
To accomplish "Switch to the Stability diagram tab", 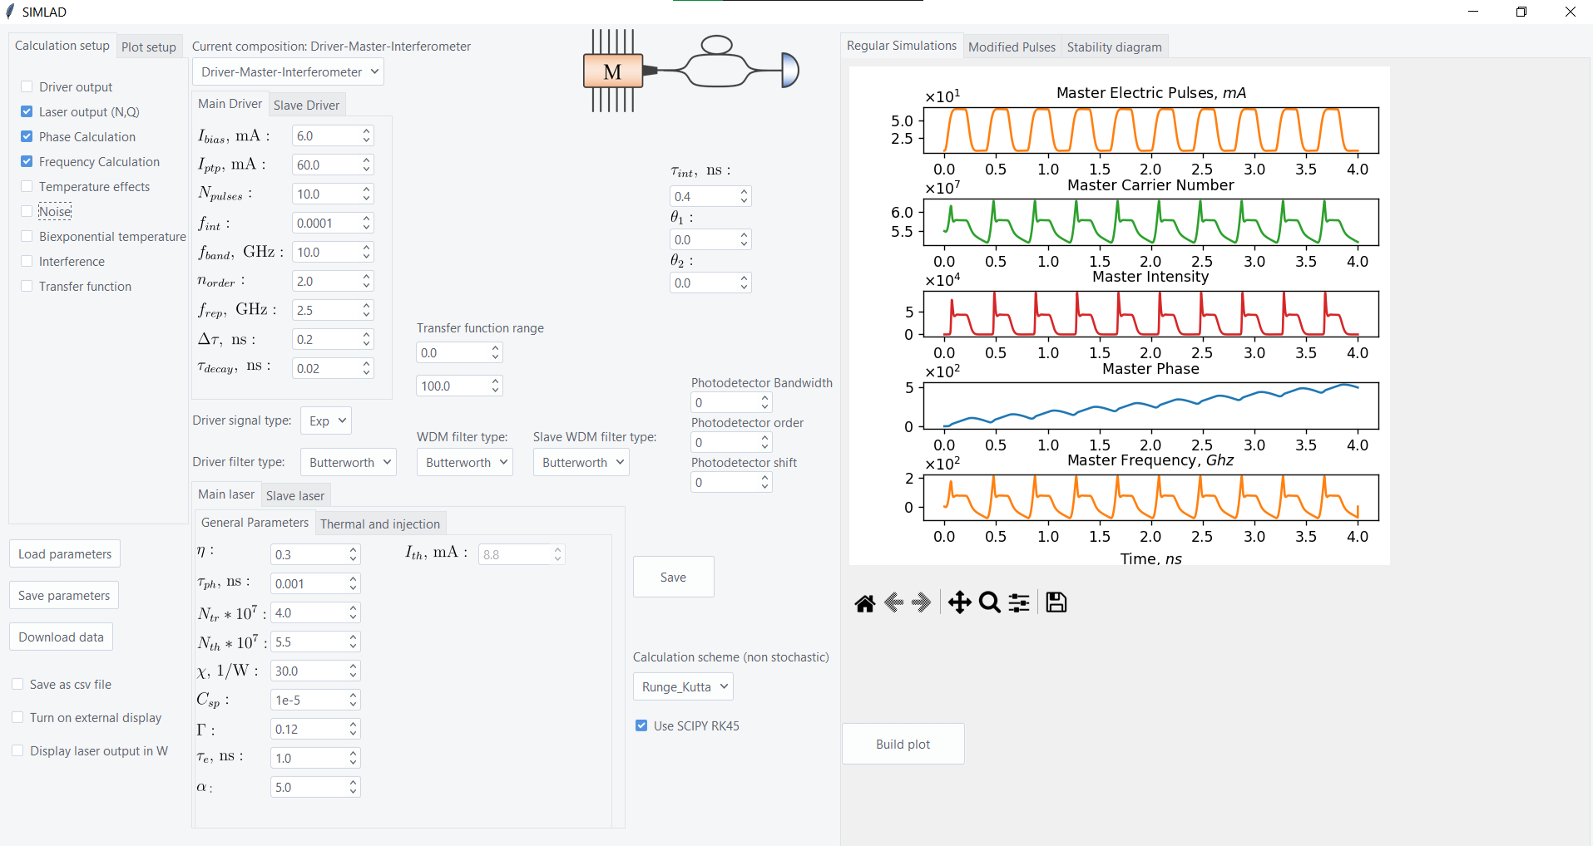I will tap(1114, 47).
